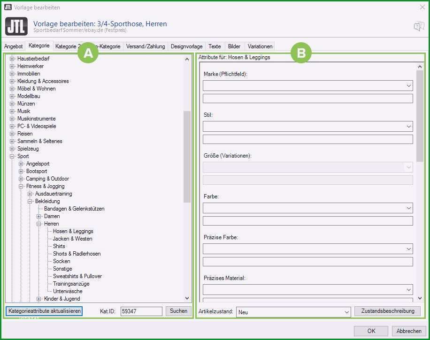The width and height of the screenshot is (430, 340).
Task: Open the Artikelzustand dropdown
Action: (x=293, y=312)
